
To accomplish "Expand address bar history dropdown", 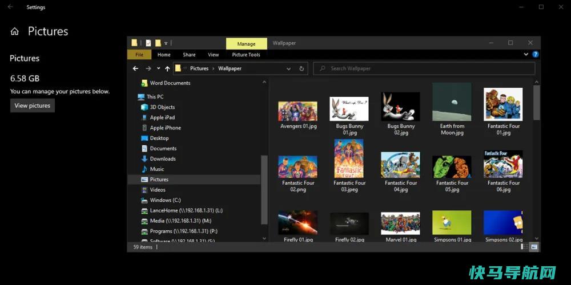I will pos(288,68).
